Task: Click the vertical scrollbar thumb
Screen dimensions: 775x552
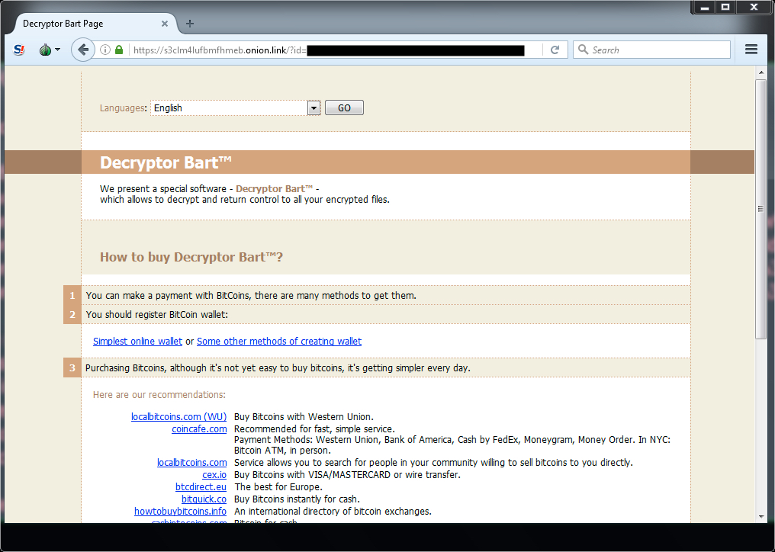Action: (761, 206)
